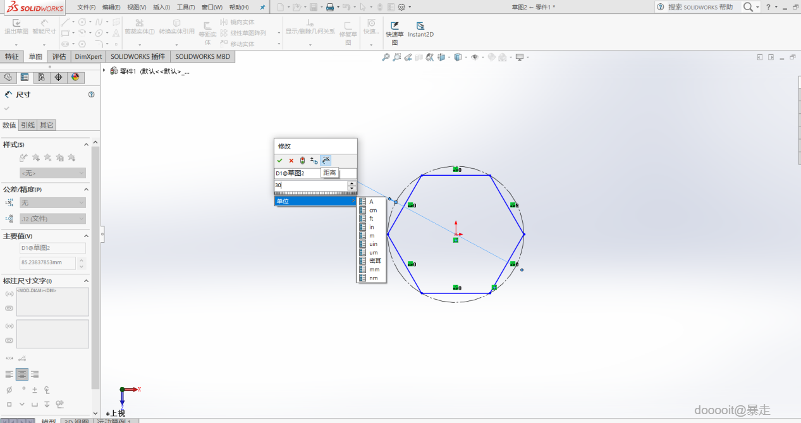Select center justify for the dimension text
The image size is (801, 423).
pyautogui.click(x=22, y=374)
